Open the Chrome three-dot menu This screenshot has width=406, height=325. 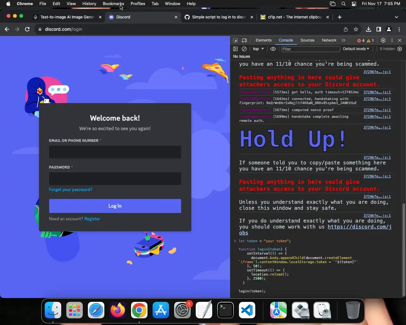point(399,29)
